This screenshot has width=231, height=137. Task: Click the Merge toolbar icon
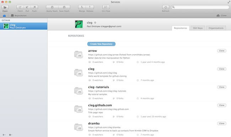(x=82, y=7)
